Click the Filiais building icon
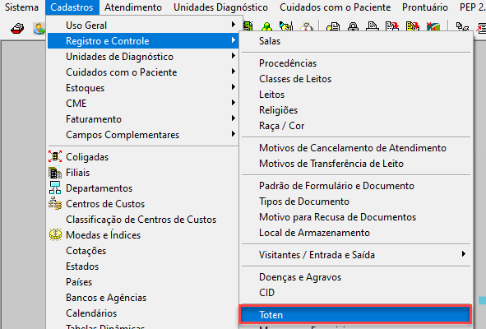Image resolution: width=486 pixels, height=329 pixels. point(55,173)
